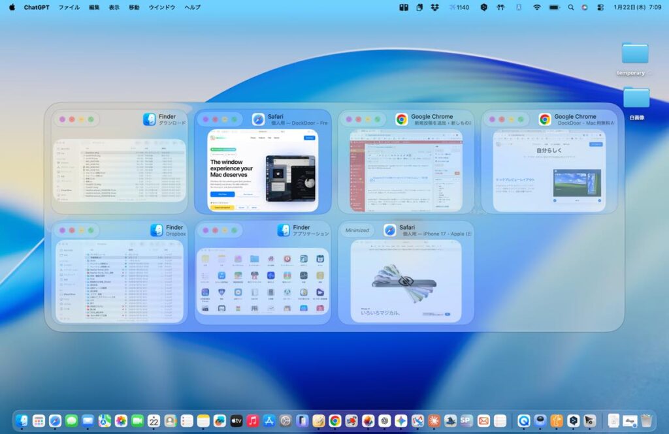The width and height of the screenshot is (669, 434).
Task: Open the App Store from the Dock
Action: [269, 421]
